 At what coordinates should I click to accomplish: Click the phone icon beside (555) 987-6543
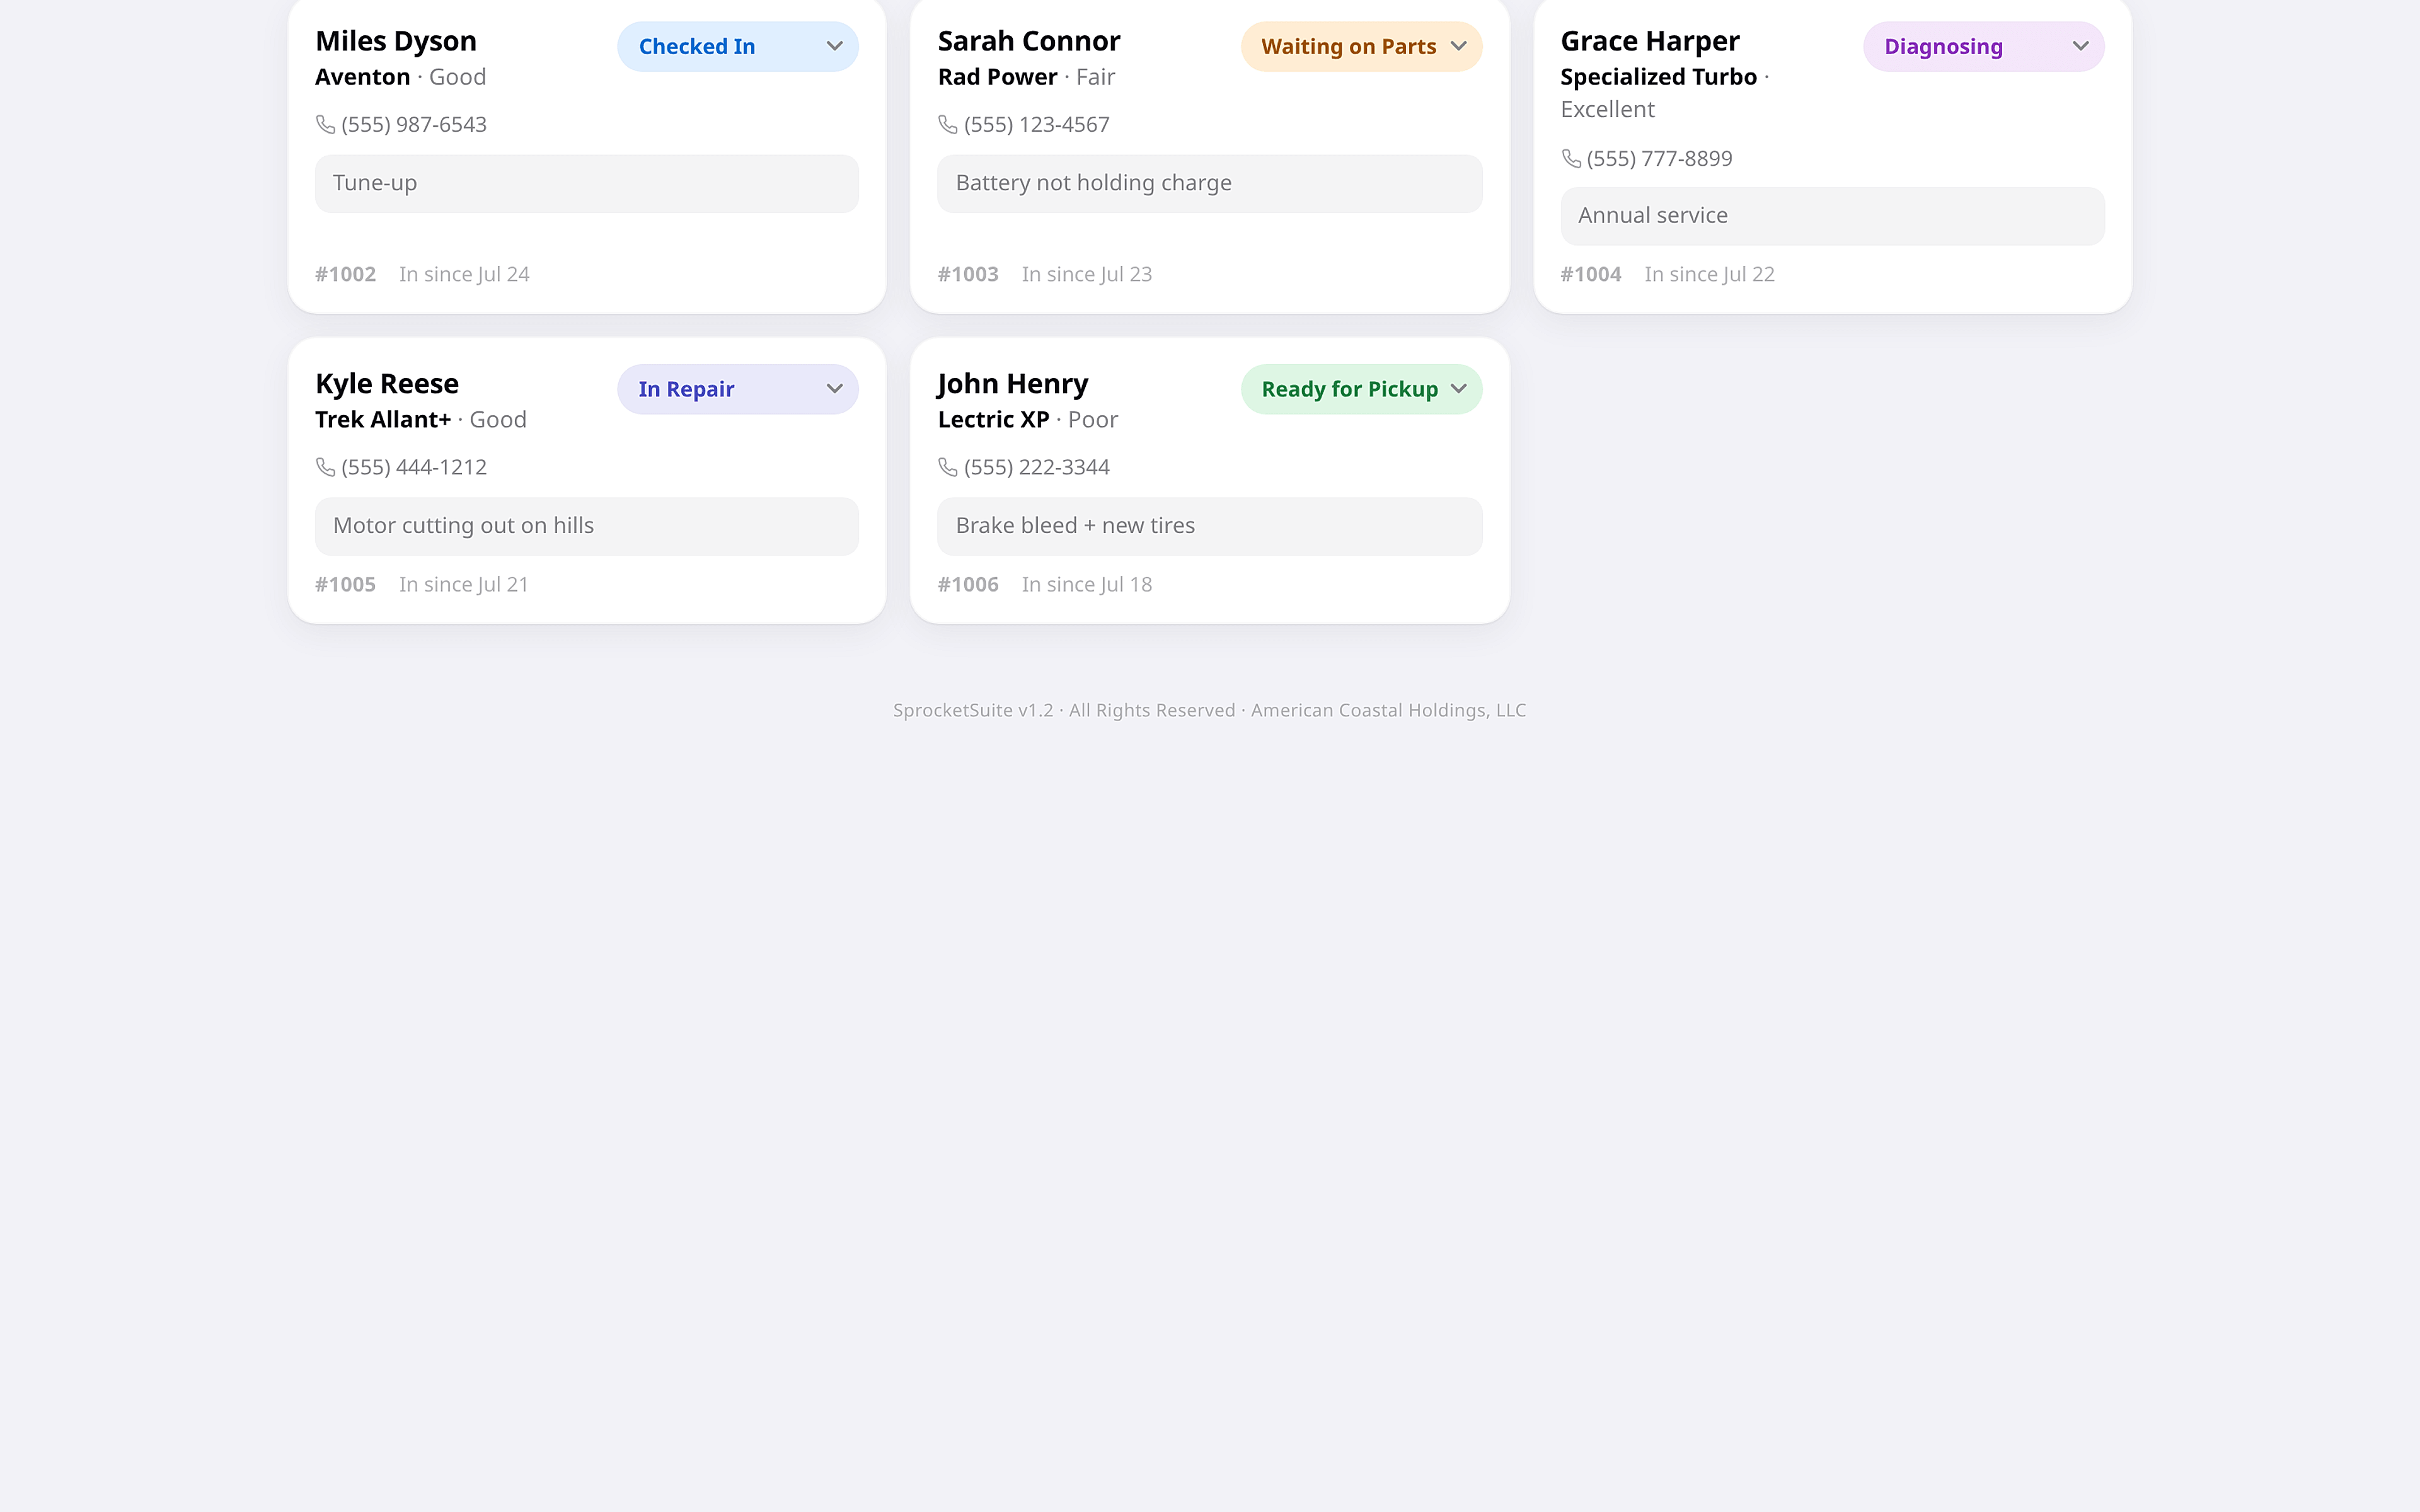tap(325, 124)
